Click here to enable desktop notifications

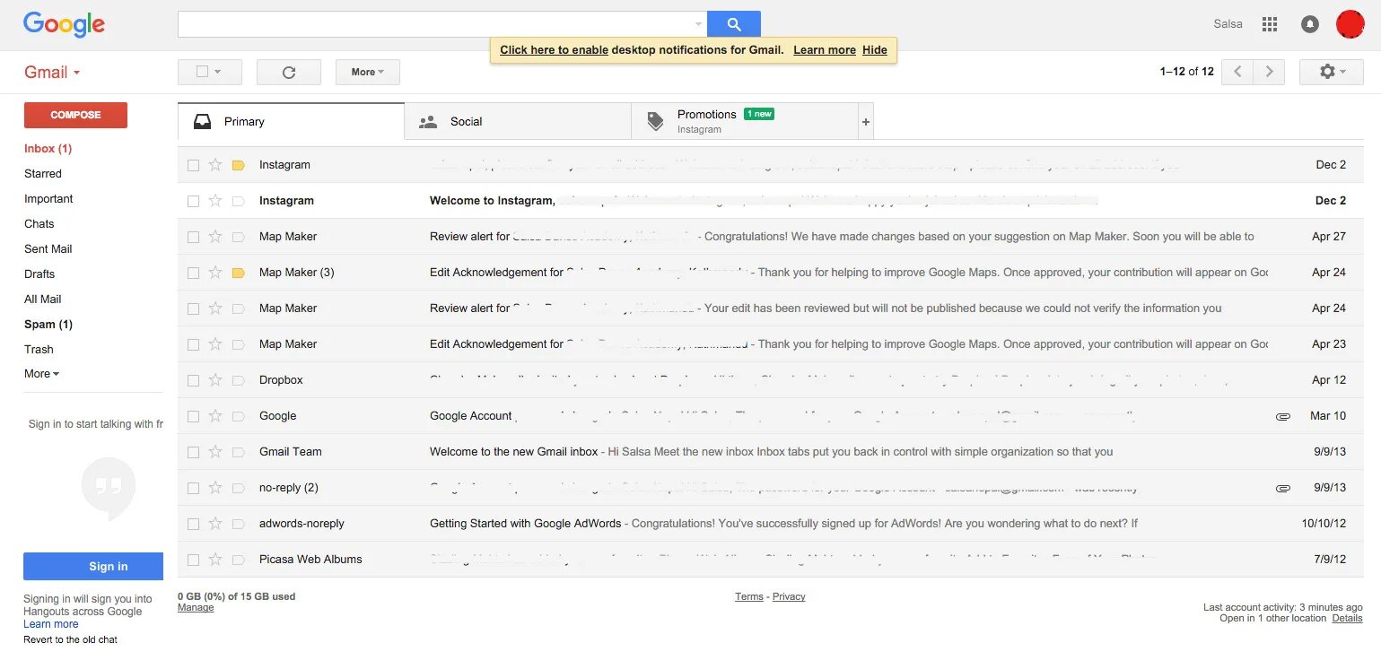click(x=554, y=50)
